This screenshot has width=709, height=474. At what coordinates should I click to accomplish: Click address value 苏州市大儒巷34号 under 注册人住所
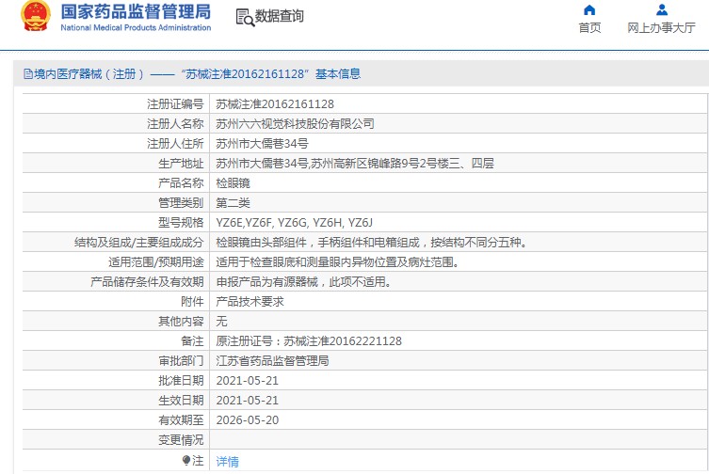pos(263,144)
